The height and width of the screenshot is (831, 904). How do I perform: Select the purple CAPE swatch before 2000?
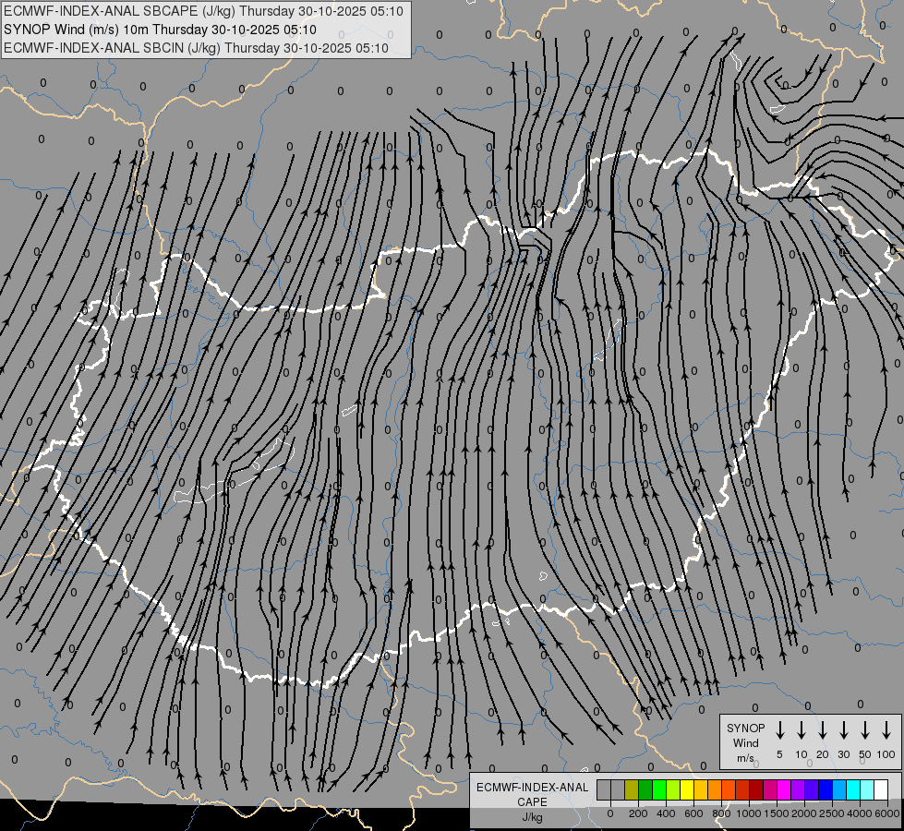tap(799, 789)
